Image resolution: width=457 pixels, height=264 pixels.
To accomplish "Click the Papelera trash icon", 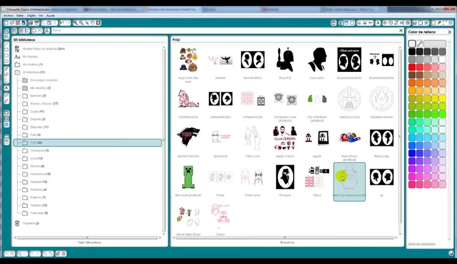I will coord(17,223).
